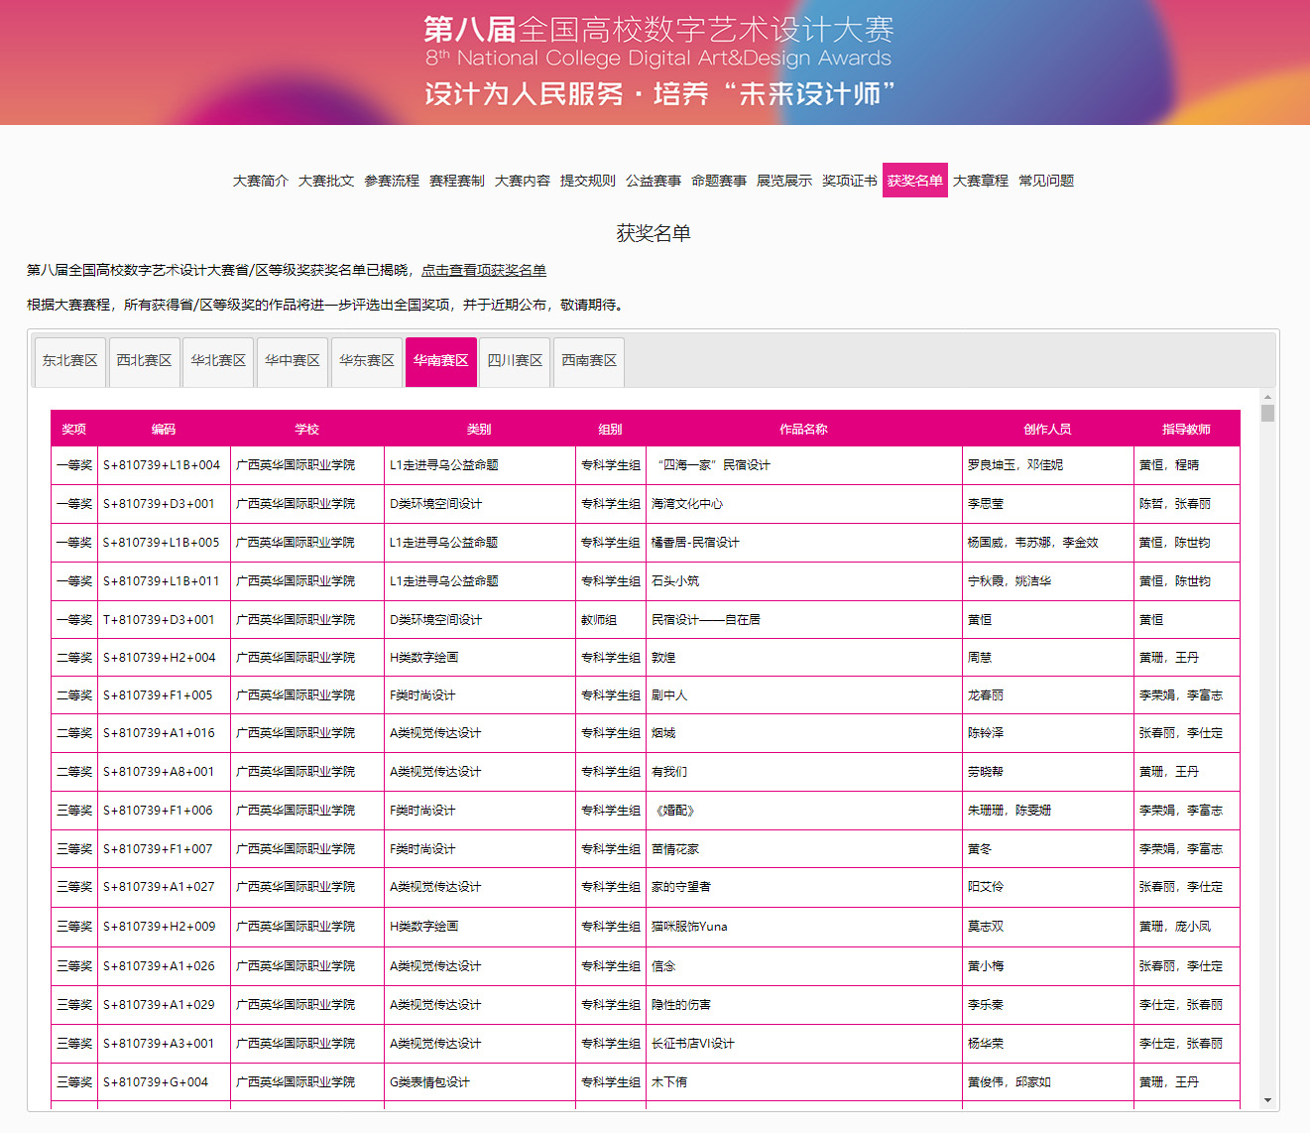Select highlighted 获奖名单 nav item
This screenshot has height=1133, width=1310.
914,181
